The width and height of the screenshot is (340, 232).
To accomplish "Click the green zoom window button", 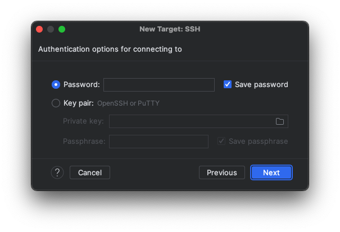I will click(62, 29).
